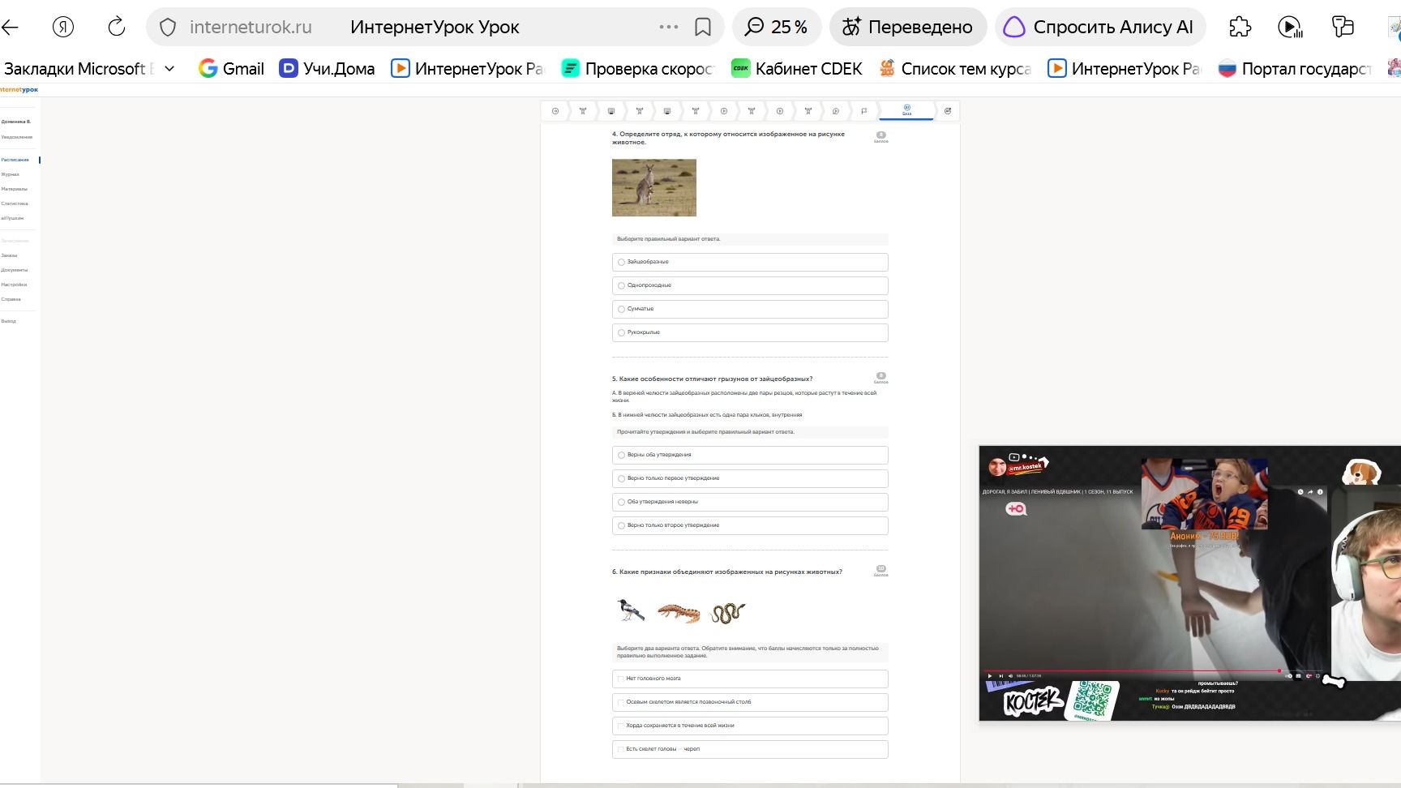Click the ИнтернетУрок logo in page header
This screenshot has height=788, width=1401.
19,90
